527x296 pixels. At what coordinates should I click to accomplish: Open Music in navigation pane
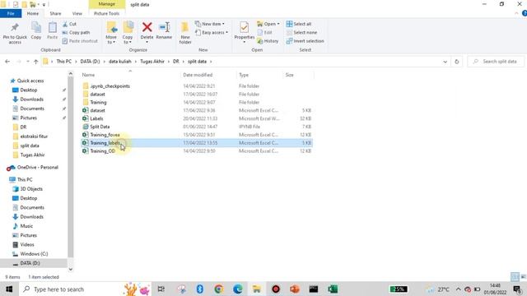[26, 226]
